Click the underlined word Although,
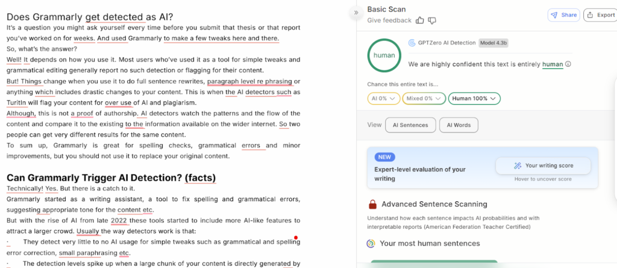Viewport: 617px width, 268px height. (x=21, y=113)
